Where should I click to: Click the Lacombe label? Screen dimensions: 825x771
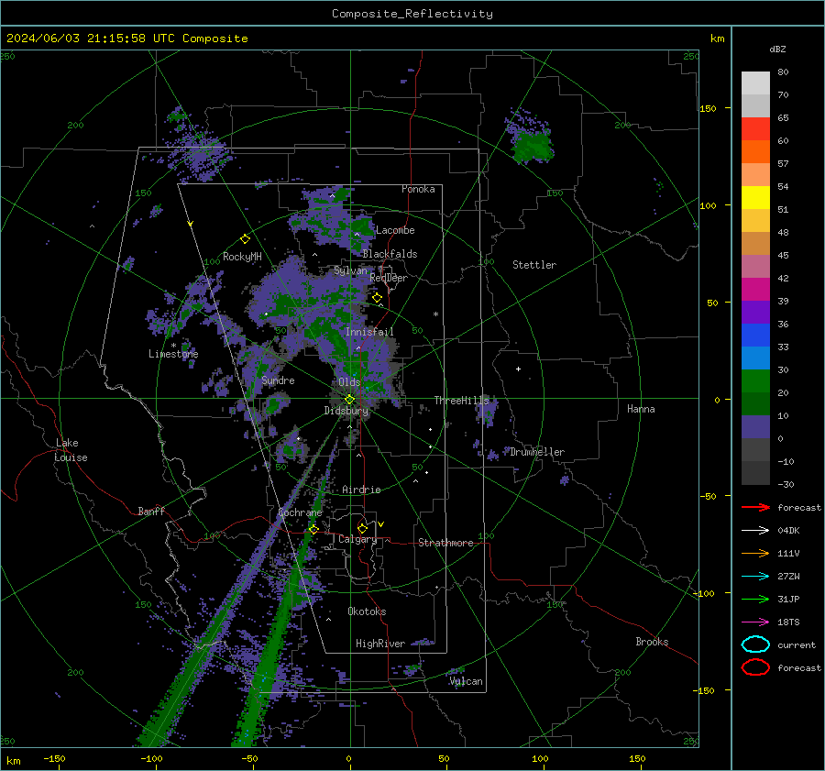click(x=395, y=230)
